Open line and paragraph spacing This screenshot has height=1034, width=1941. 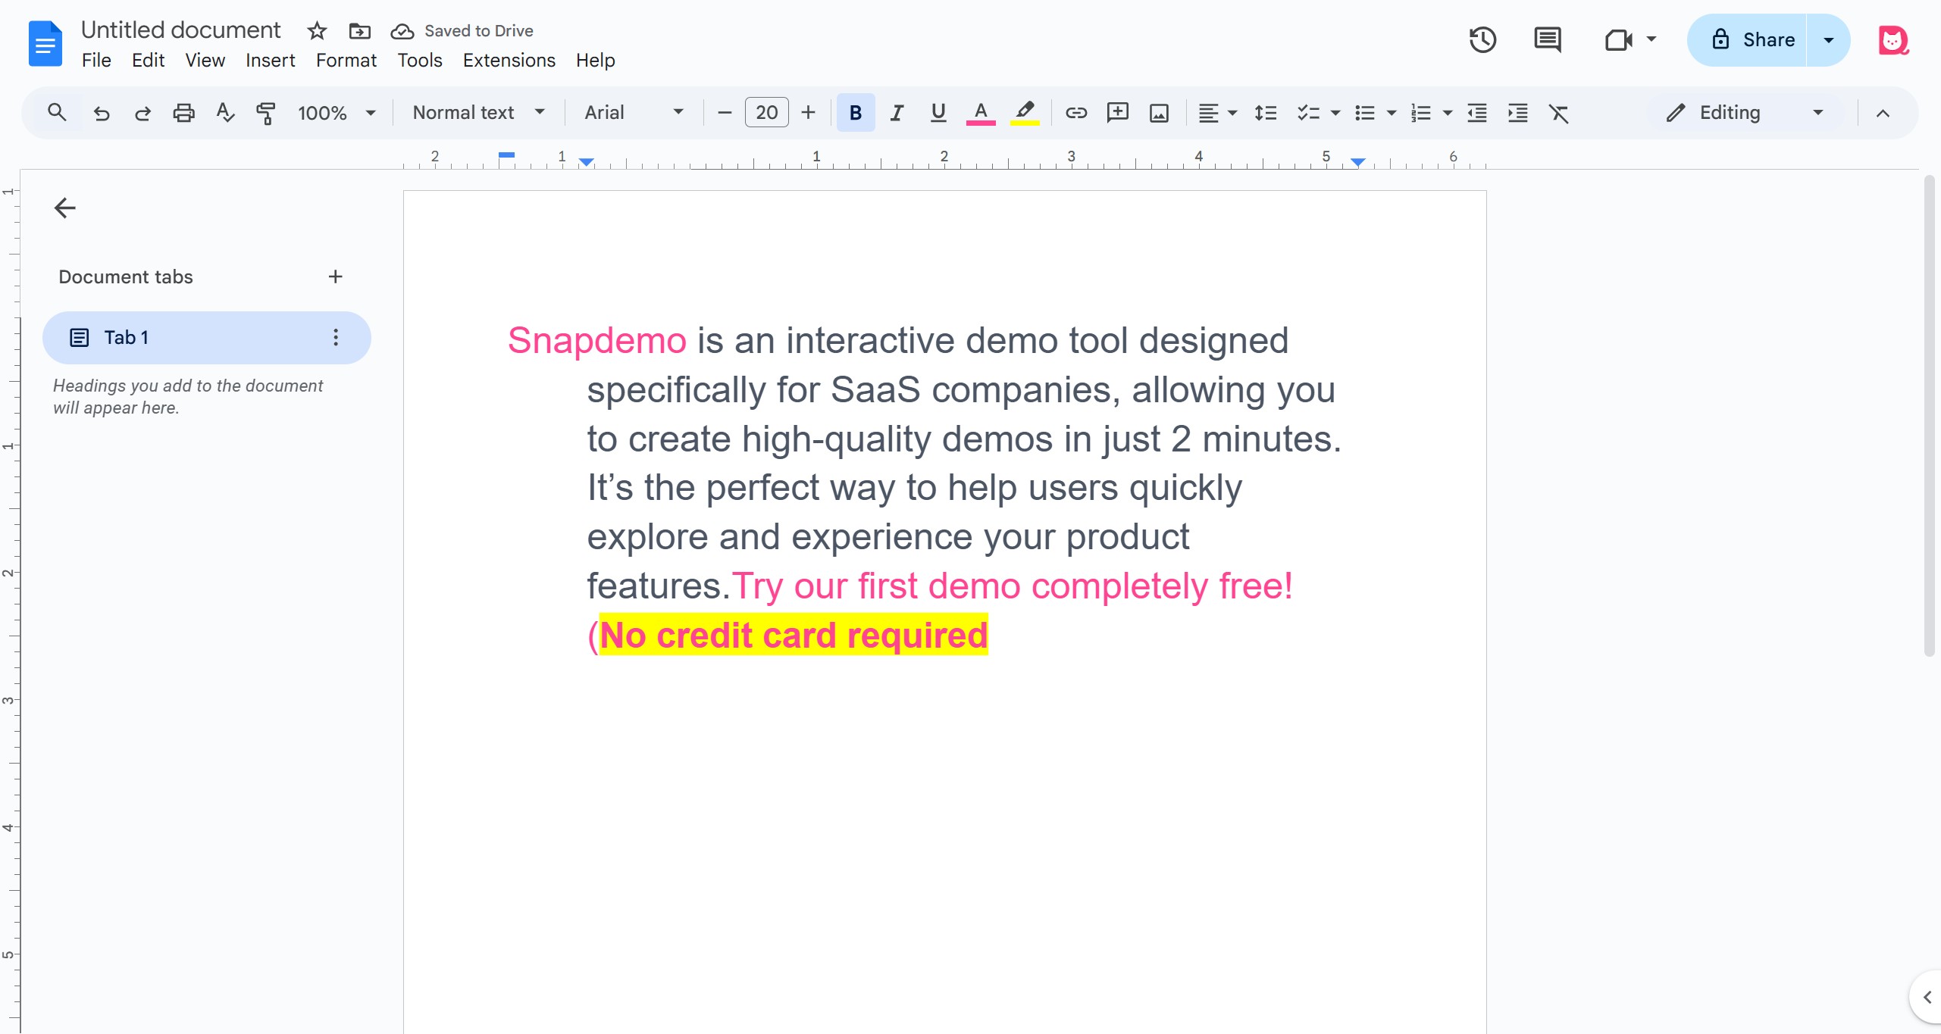point(1266,113)
